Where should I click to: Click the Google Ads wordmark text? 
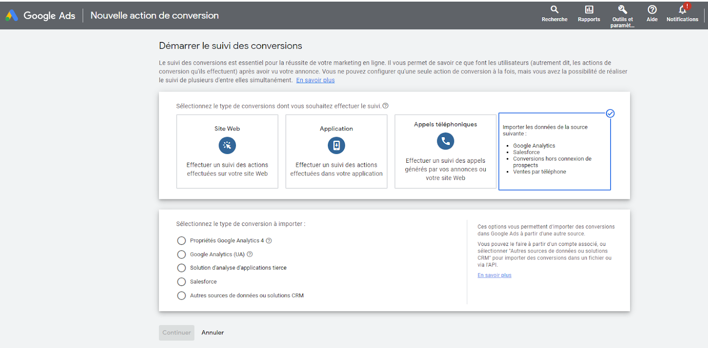49,15
